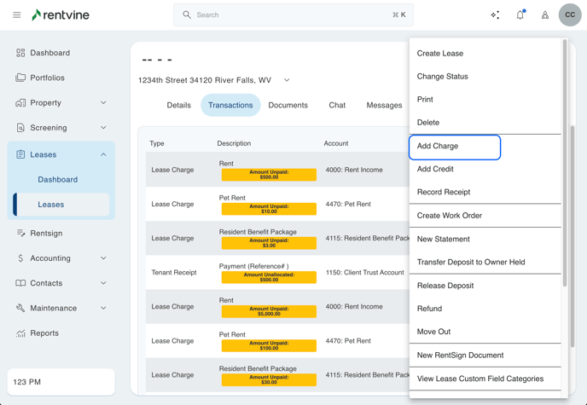Collapse the Leases sidebar section
The height and width of the screenshot is (405, 587).
(103, 154)
